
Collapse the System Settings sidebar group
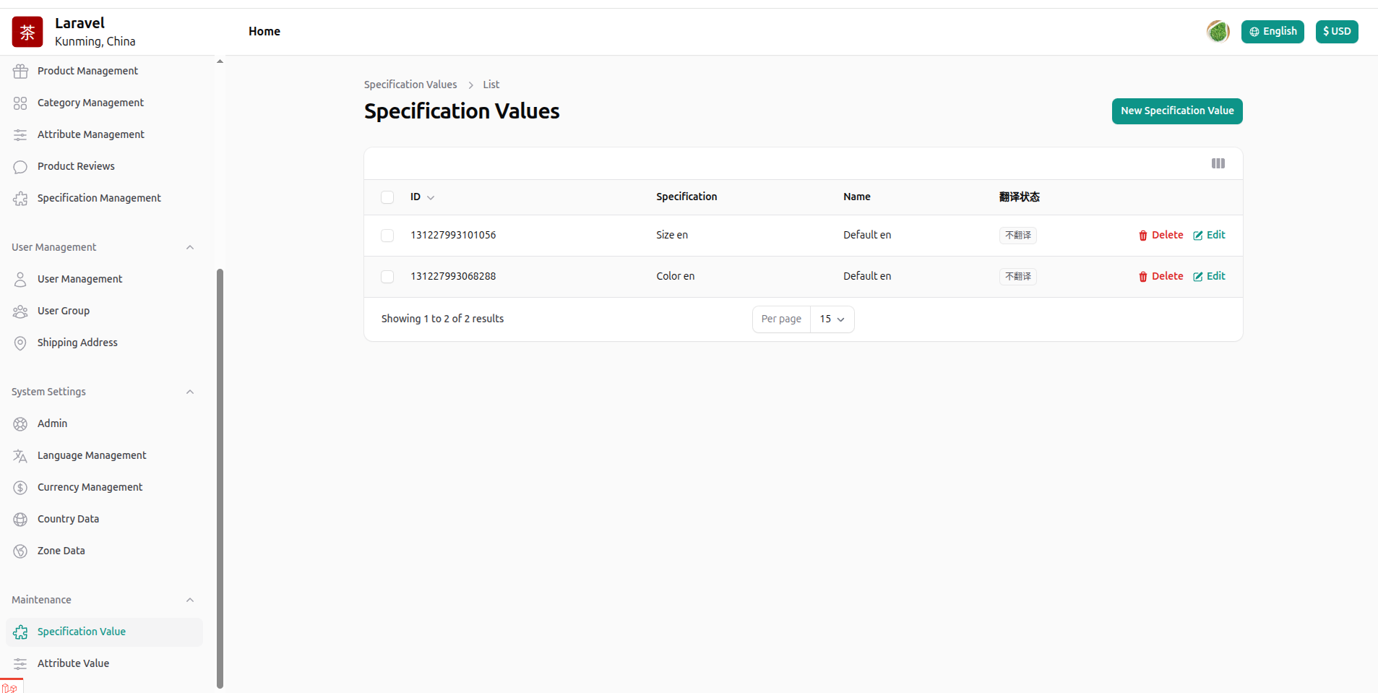coord(190,392)
